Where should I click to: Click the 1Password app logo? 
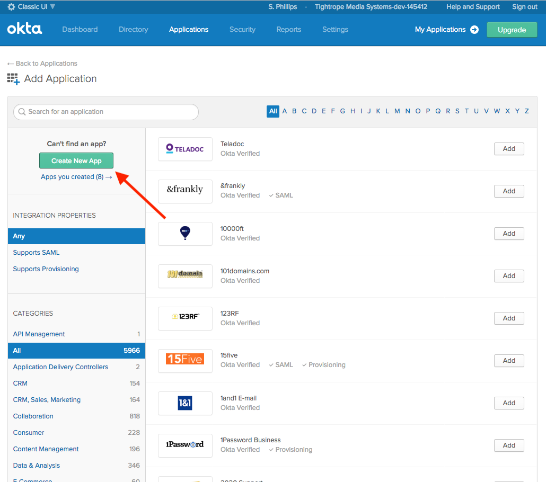point(185,445)
